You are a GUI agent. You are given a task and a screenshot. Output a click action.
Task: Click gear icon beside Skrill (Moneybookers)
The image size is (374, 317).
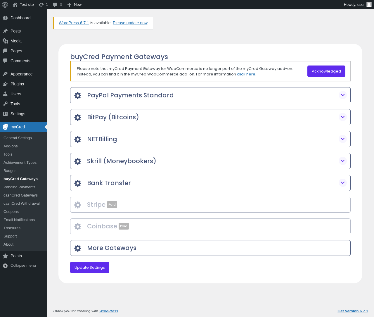pyautogui.click(x=78, y=161)
